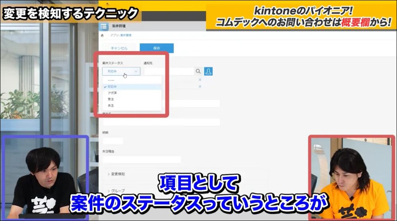Open the user picker icon beside 通知先
Viewport: 397px width, 221px height.
tap(208, 71)
